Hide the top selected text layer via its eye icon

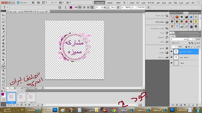pyautogui.click(x=171, y=51)
